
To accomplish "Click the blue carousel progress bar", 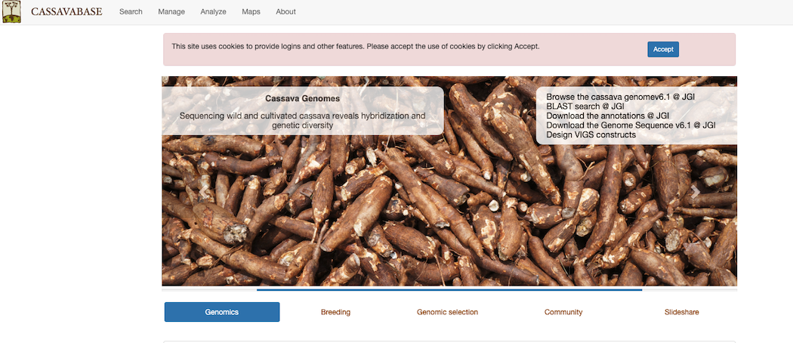I will click(x=449, y=290).
